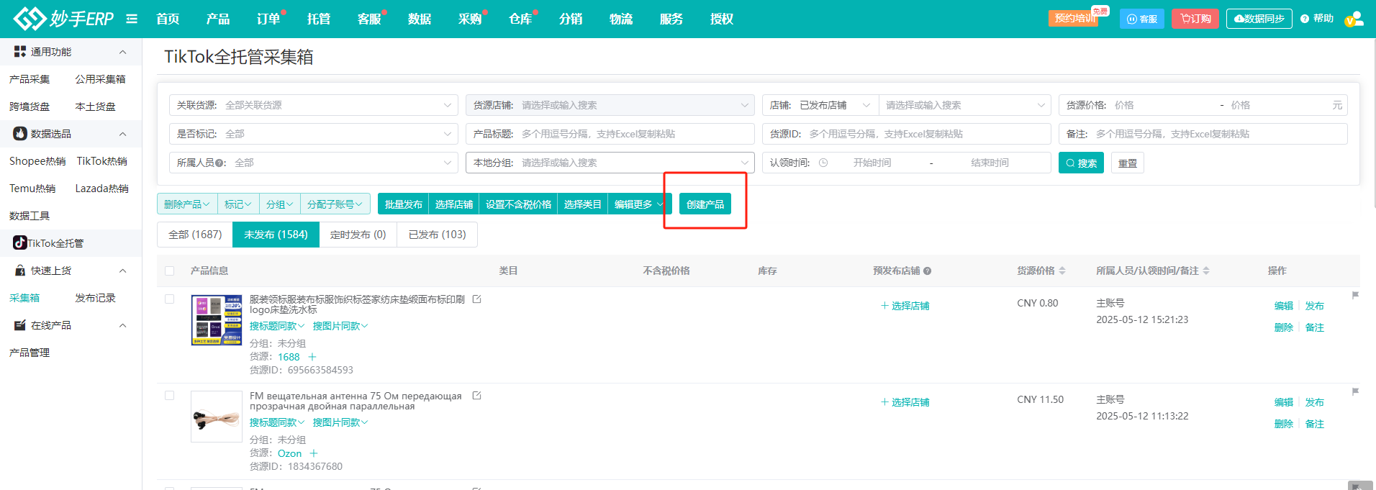This screenshot has width=1376, height=490.
Task: Open the 预约培训 banner button
Action: (x=1074, y=19)
